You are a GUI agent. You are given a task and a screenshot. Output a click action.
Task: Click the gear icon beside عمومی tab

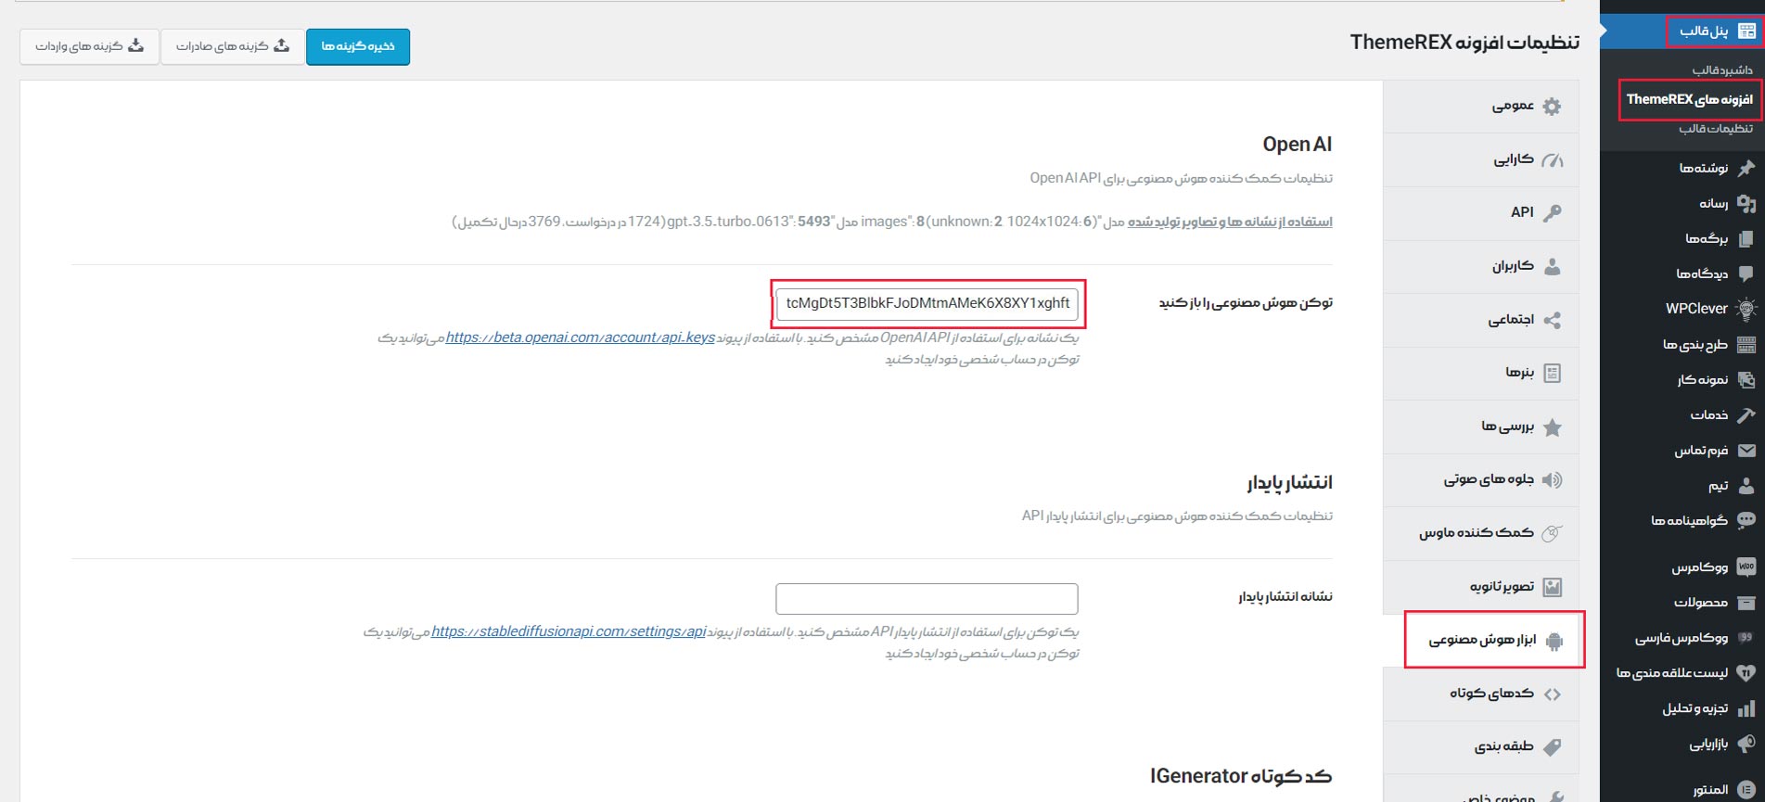tap(1552, 107)
